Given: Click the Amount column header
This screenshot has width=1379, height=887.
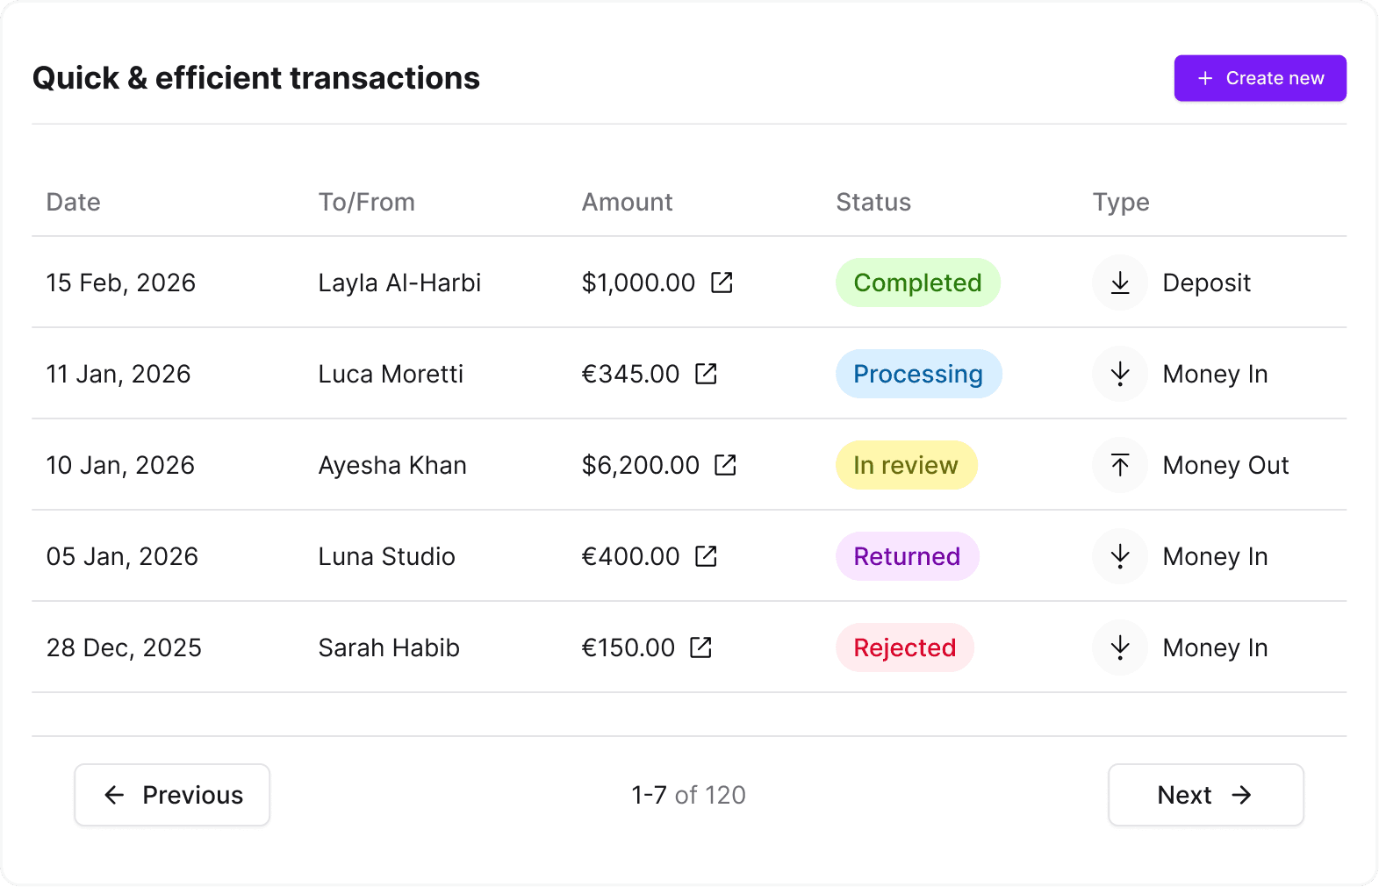Looking at the screenshot, I should pyautogui.click(x=627, y=202).
